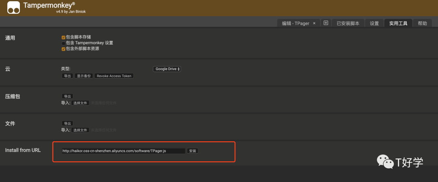Click 选择文件 in the 文件 section
The image size is (438, 182).
[x=80, y=130]
